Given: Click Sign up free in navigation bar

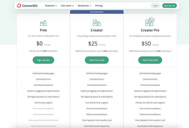Looking at the screenshot, I should [169, 6].
